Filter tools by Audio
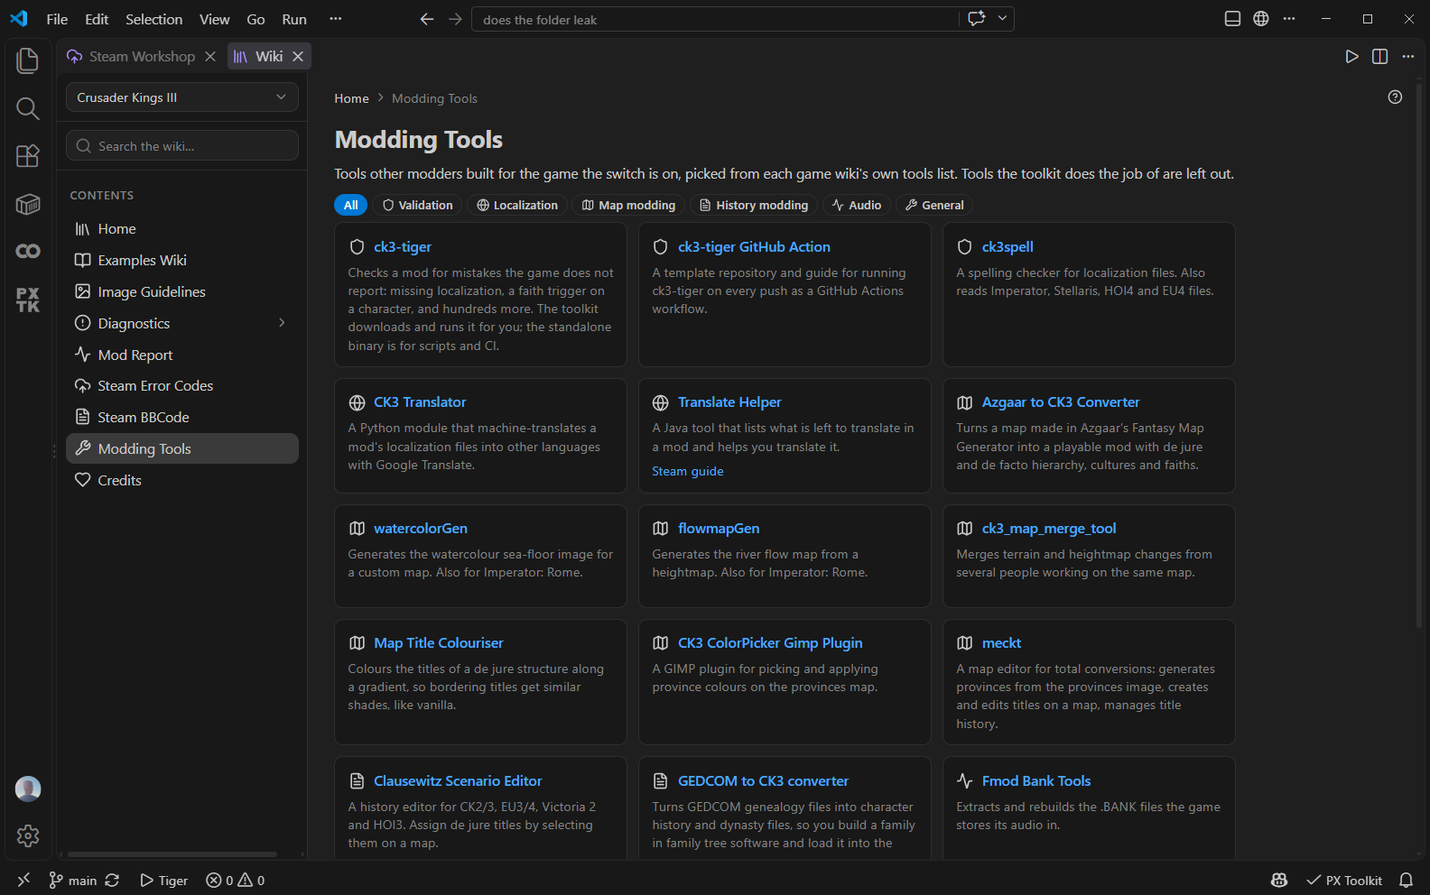Viewport: 1430px width, 895px height. pos(857,205)
